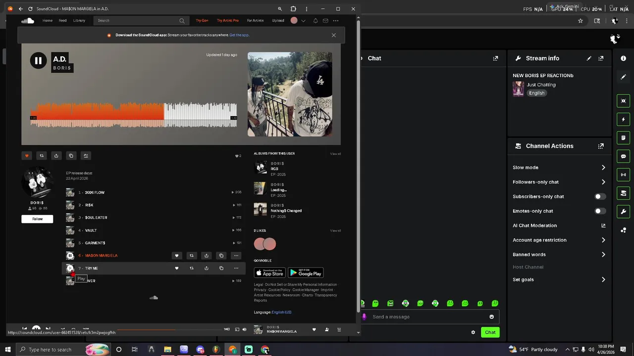Edit stream info with pencil icon
634x356 pixels.
589,58
